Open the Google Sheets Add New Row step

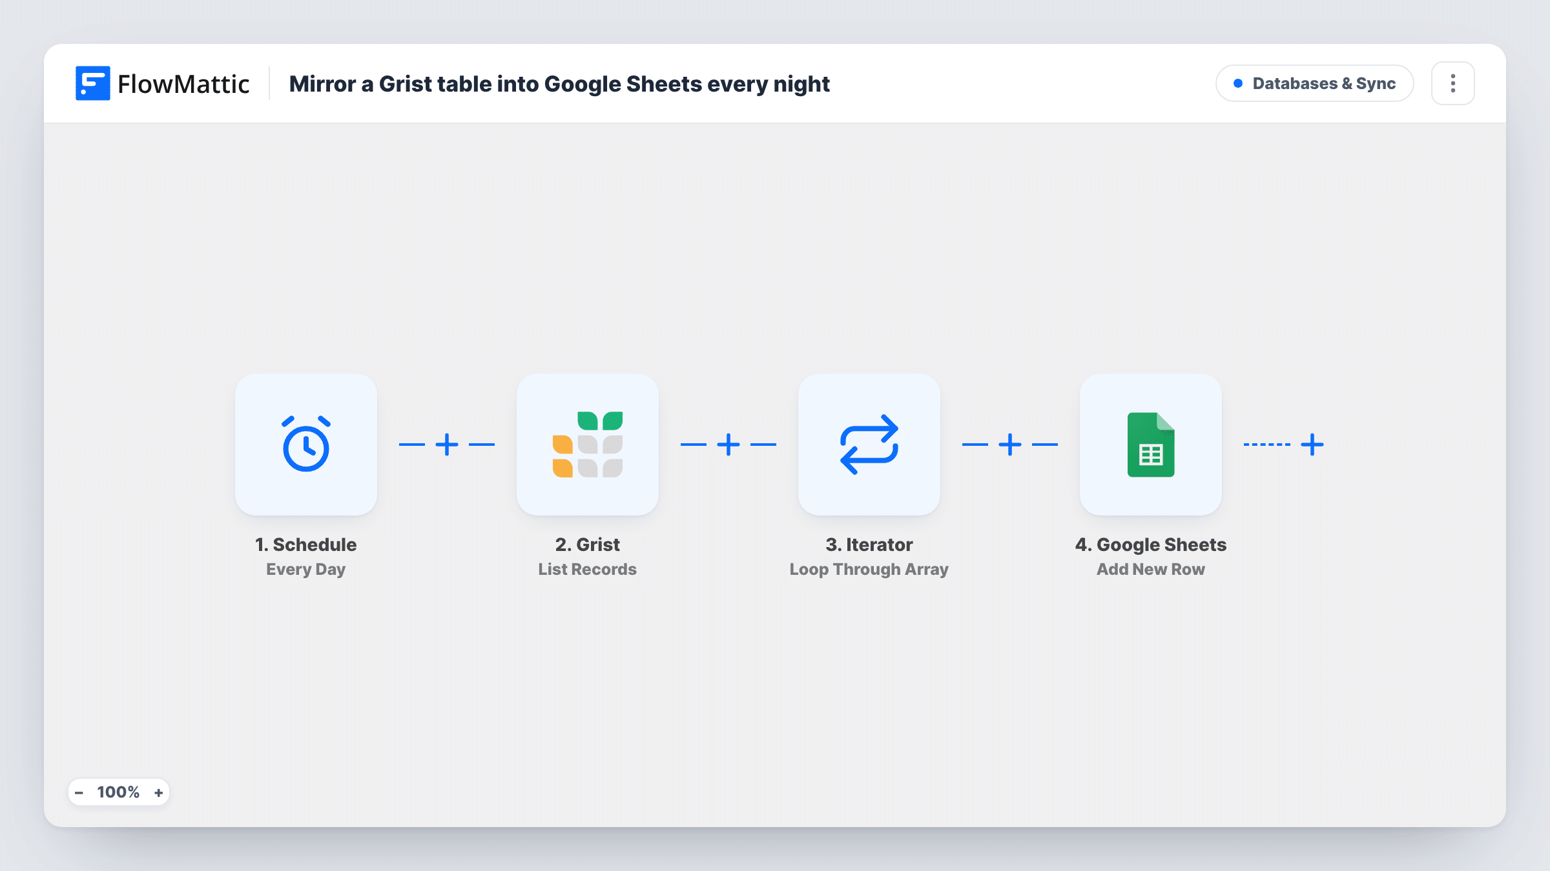pos(1151,445)
